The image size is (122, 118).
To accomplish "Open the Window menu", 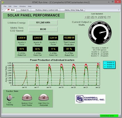I will (x=23, y=6).
